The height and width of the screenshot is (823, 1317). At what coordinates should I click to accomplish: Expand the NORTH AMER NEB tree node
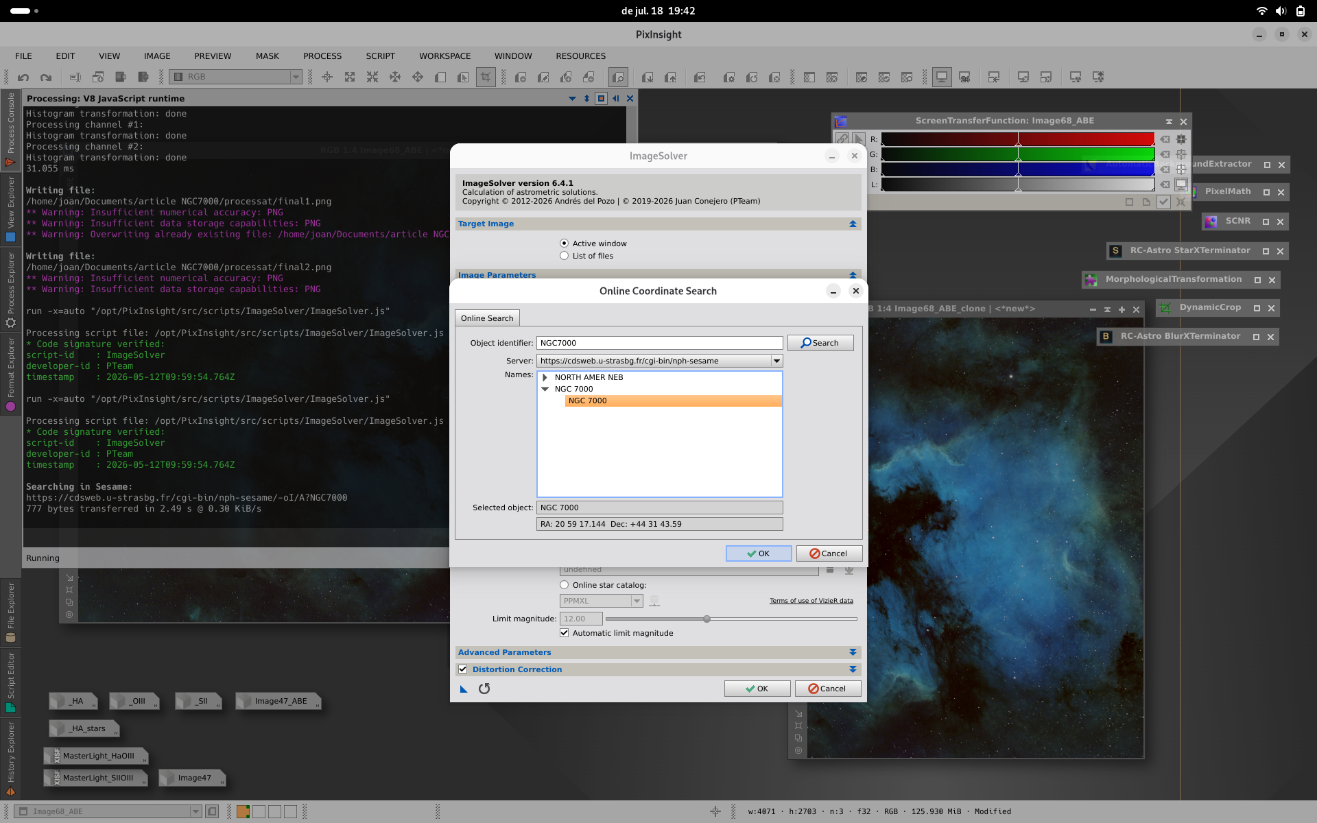point(545,377)
